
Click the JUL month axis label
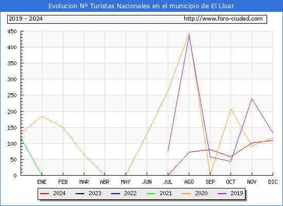(x=168, y=182)
